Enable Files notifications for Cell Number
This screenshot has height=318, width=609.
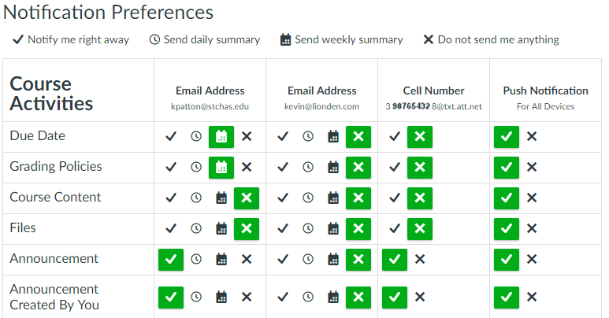tap(395, 228)
